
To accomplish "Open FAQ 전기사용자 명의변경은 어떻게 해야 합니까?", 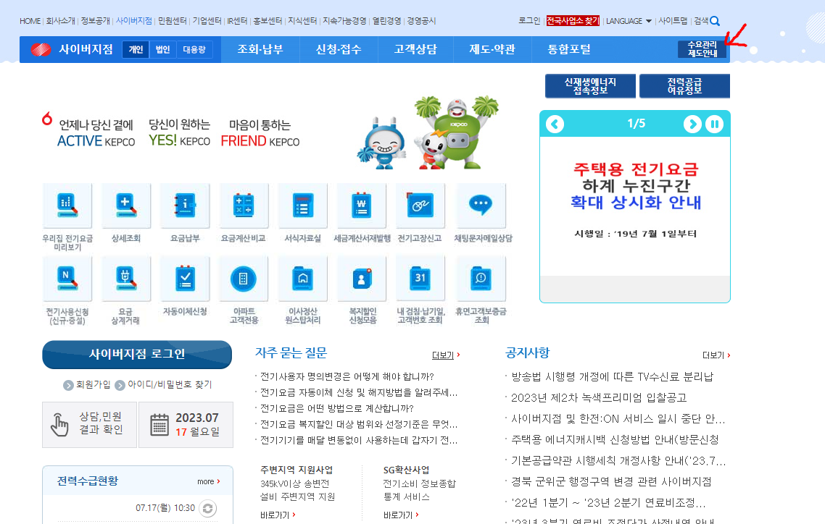I will (347, 377).
